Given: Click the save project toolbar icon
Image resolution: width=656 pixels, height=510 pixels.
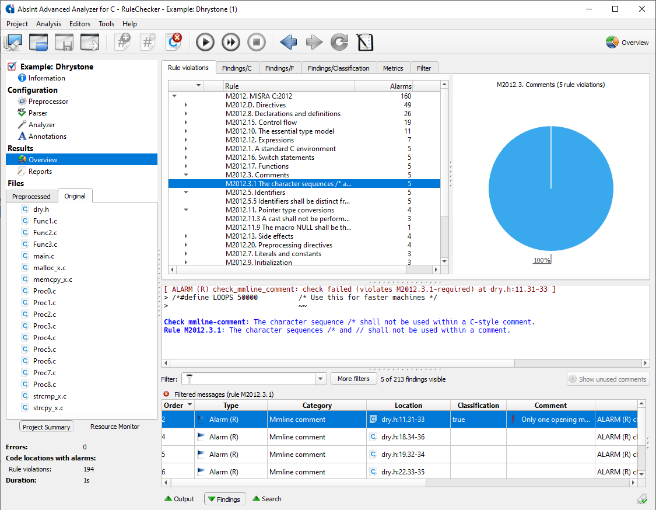Looking at the screenshot, I should (64, 42).
